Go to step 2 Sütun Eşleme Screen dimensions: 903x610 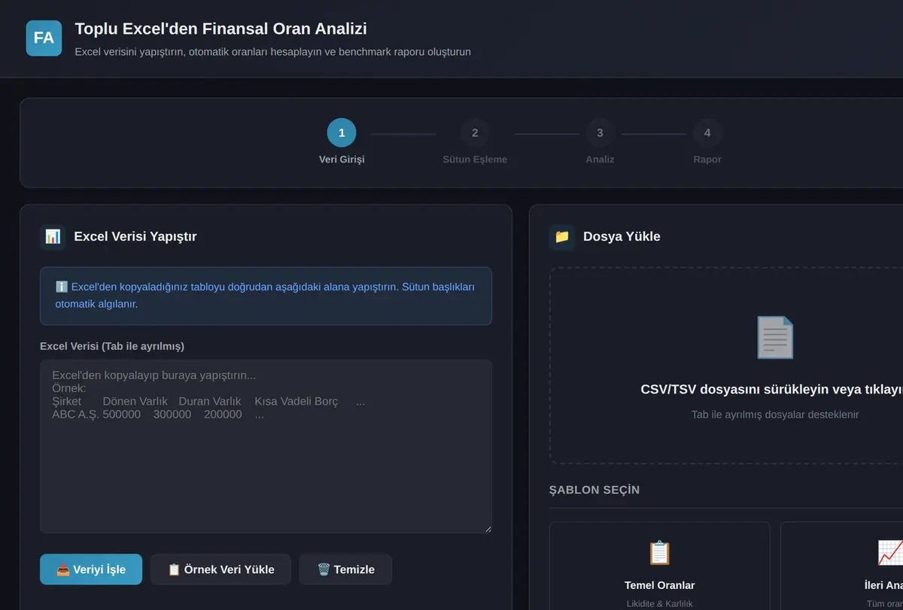pos(475,132)
